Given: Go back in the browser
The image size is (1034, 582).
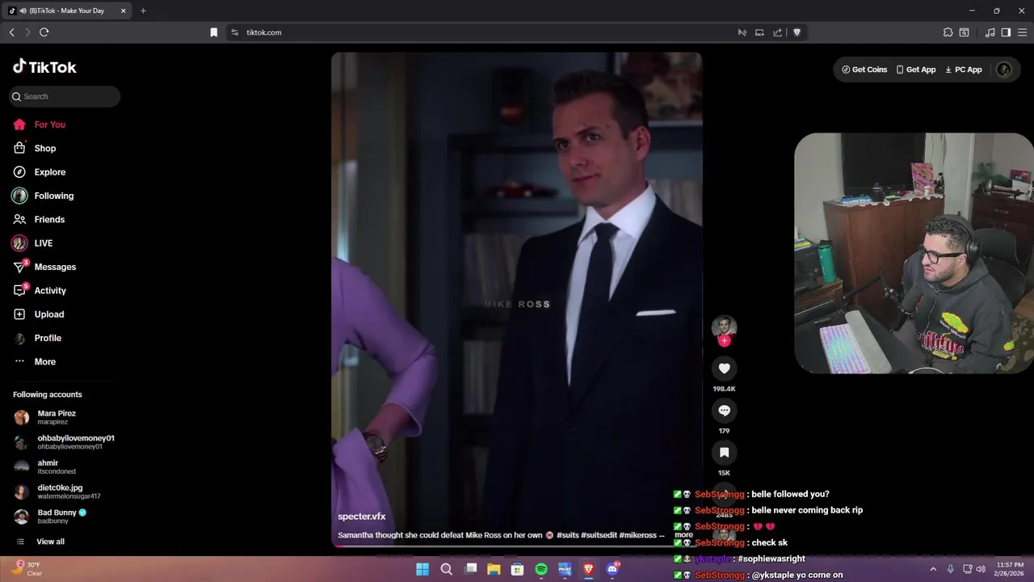Looking at the screenshot, I should pyautogui.click(x=11, y=32).
